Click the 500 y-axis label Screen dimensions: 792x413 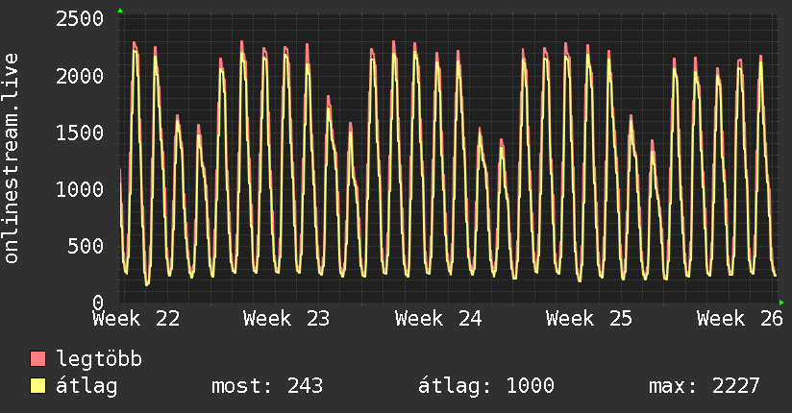click(x=86, y=247)
